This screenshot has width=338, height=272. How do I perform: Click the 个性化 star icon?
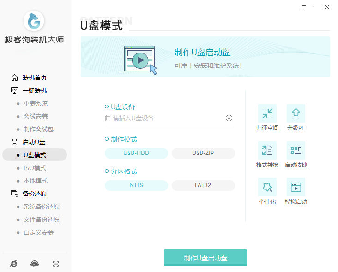pyautogui.click(x=267, y=187)
